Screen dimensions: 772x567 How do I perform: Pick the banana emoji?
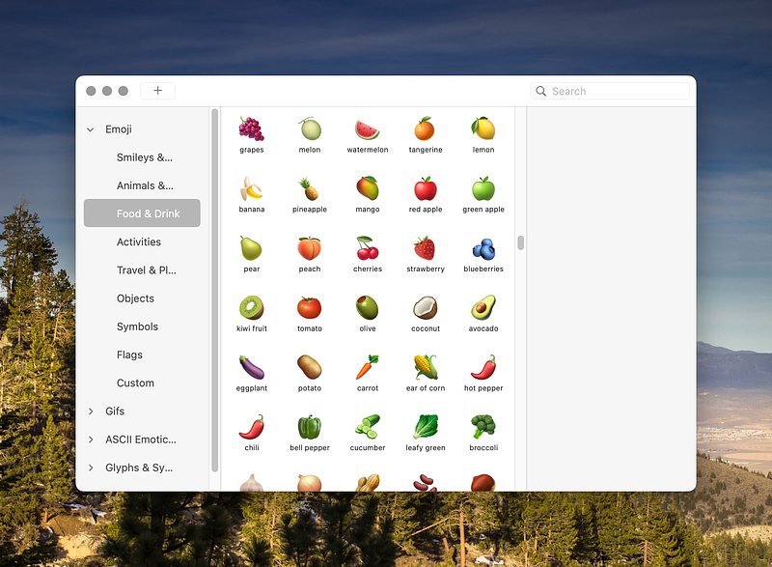coord(252,188)
